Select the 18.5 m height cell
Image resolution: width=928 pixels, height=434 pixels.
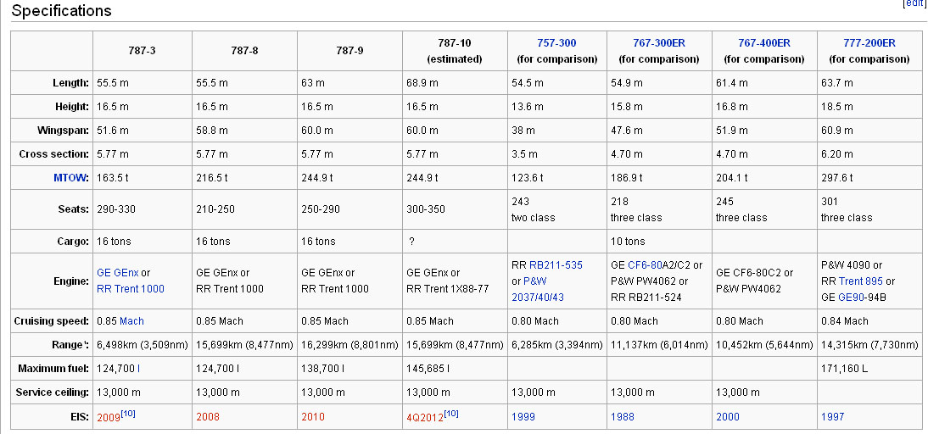coord(869,107)
